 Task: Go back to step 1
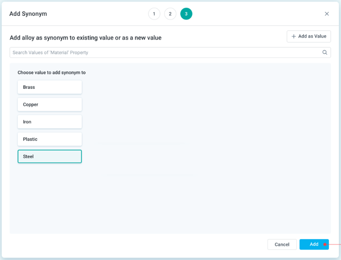pyautogui.click(x=154, y=14)
